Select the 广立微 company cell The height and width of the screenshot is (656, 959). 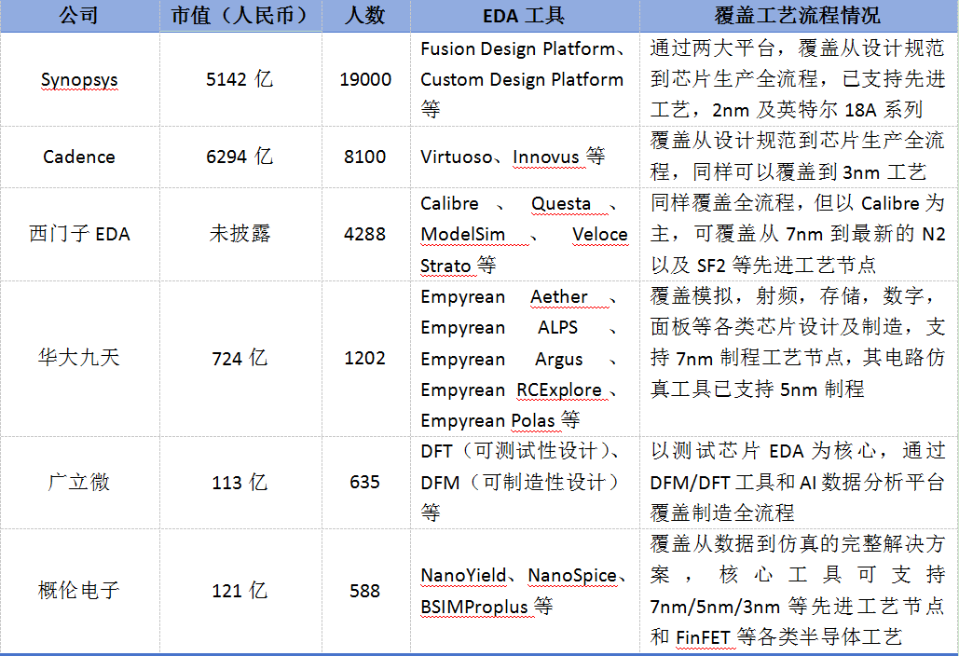pos(79,483)
